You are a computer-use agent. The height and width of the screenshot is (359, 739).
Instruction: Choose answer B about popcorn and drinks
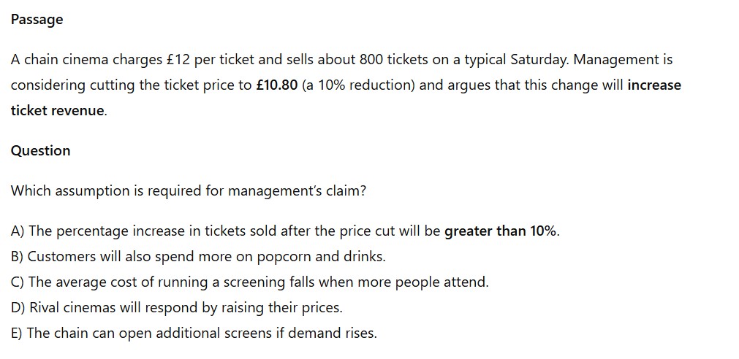[x=198, y=257]
